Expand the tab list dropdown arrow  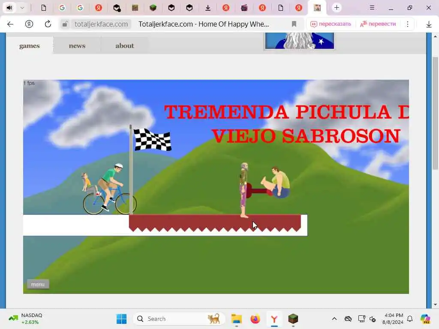(x=22, y=8)
